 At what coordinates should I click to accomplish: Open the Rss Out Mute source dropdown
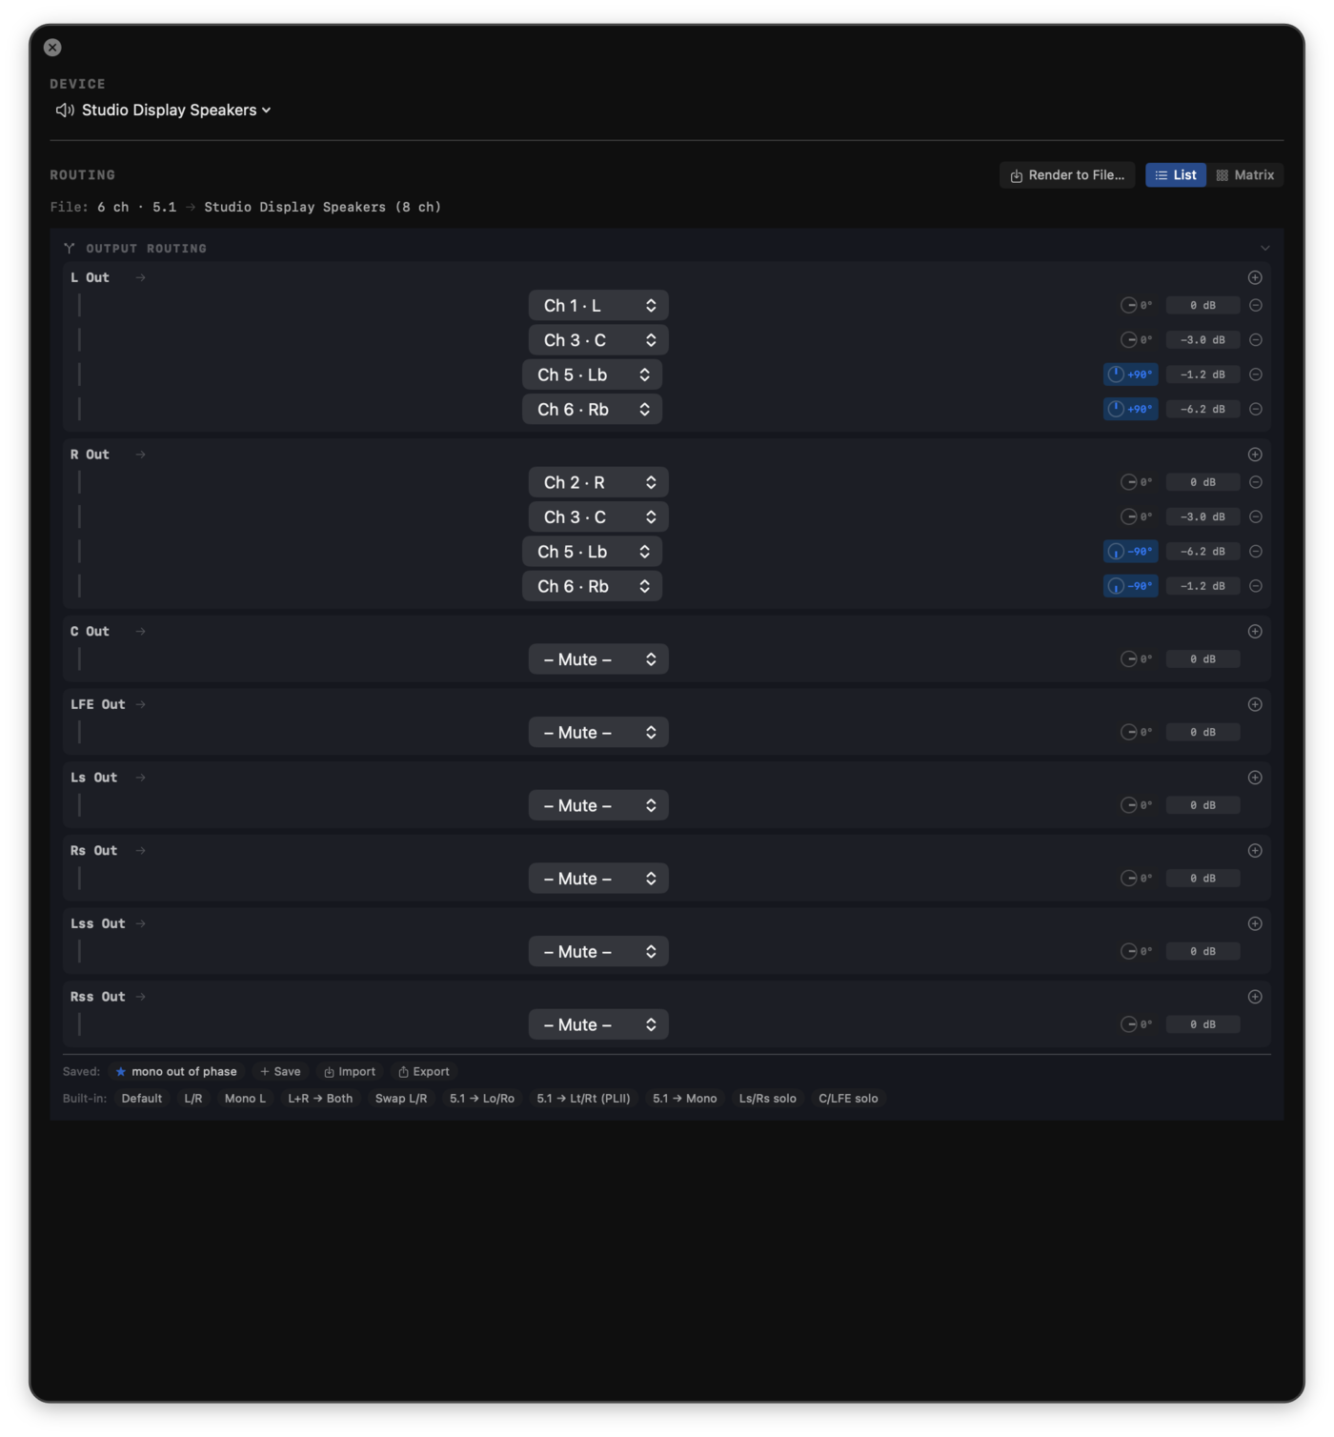pos(598,1024)
